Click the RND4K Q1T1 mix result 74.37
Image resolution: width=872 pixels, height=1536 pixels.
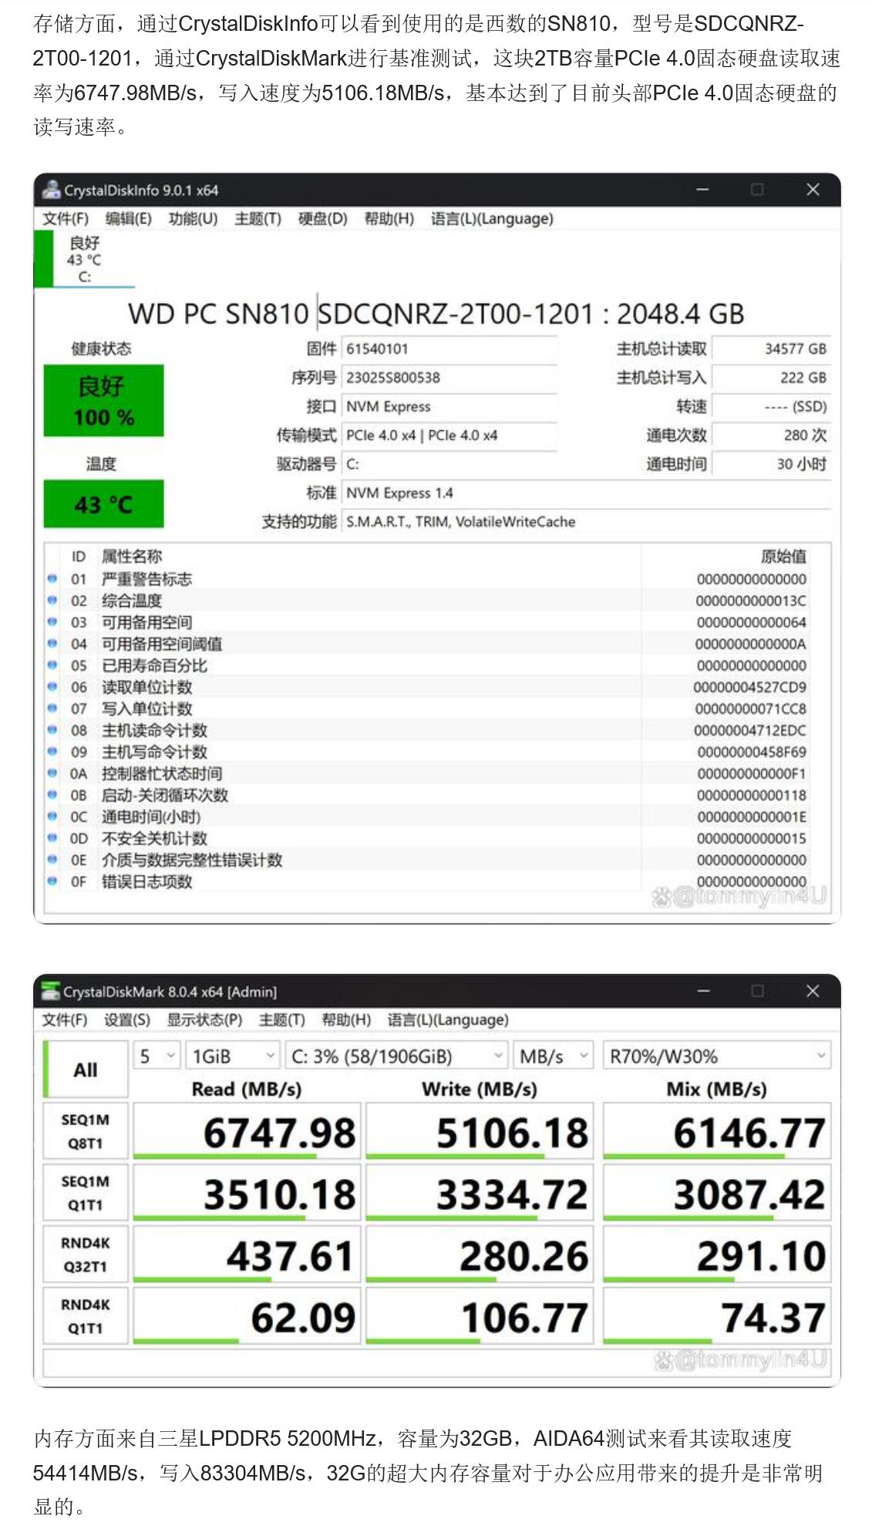716,1316
